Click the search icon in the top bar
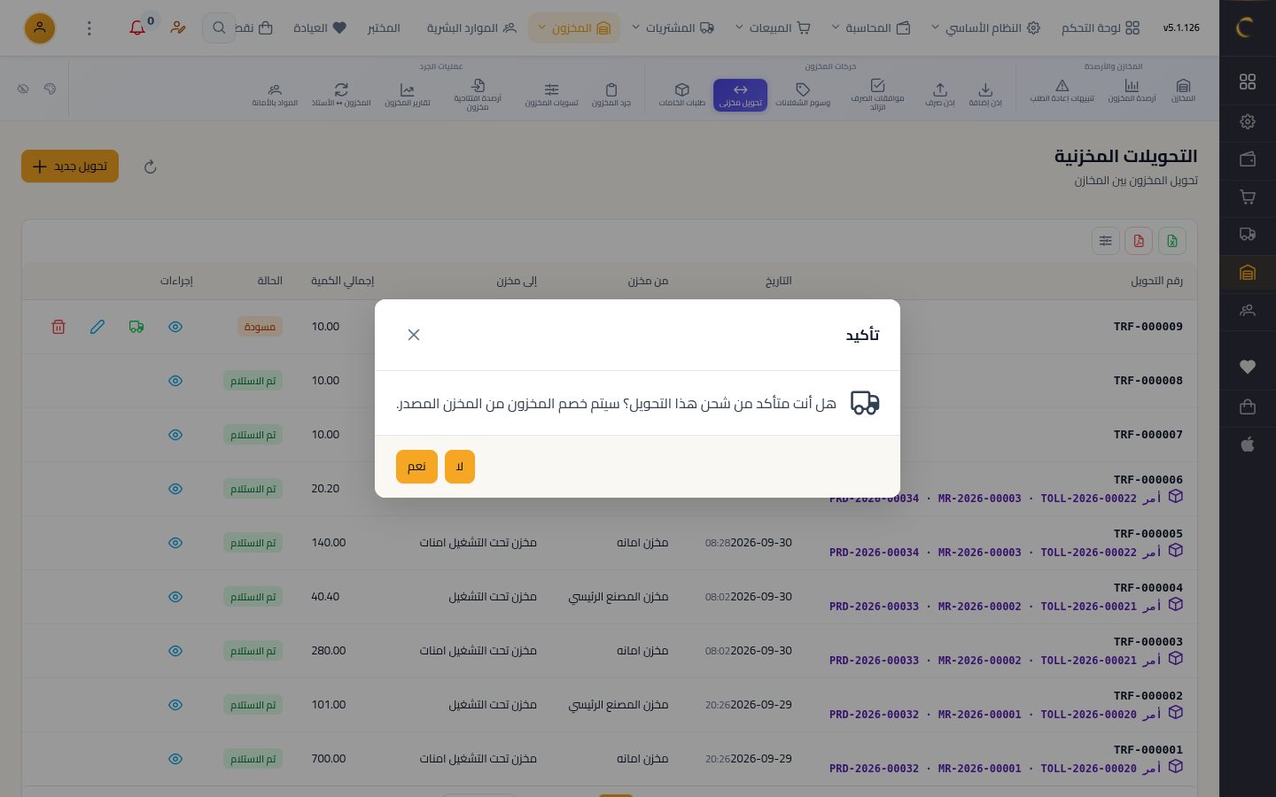The image size is (1276, 797). click(x=218, y=28)
